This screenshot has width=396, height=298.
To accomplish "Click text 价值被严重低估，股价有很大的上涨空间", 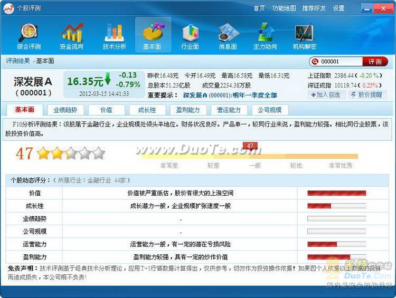I will pyautogui.click(x=181, y=193).
